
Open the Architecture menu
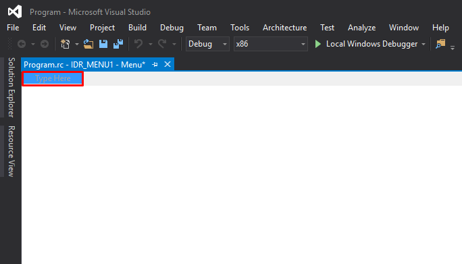tap(284, 28)
